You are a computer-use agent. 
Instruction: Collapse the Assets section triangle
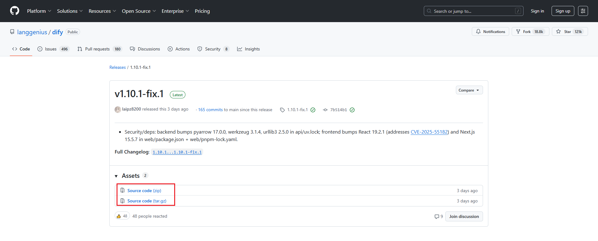(x=116, y=176)
